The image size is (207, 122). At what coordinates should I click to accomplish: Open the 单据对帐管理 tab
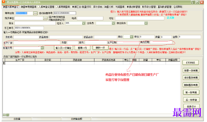[133, 7]
